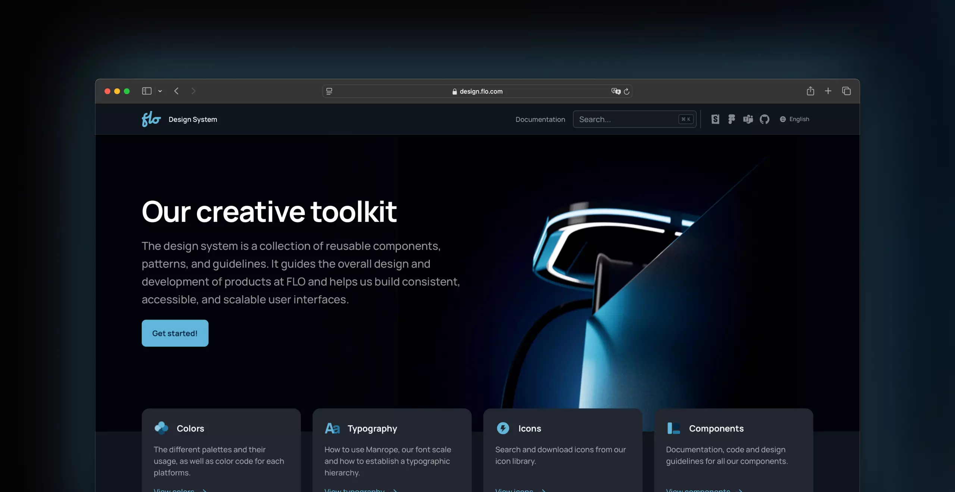This screenshot has width=955, height=492.
Task: Open the Icons card heading
Action: coord(530,428)
